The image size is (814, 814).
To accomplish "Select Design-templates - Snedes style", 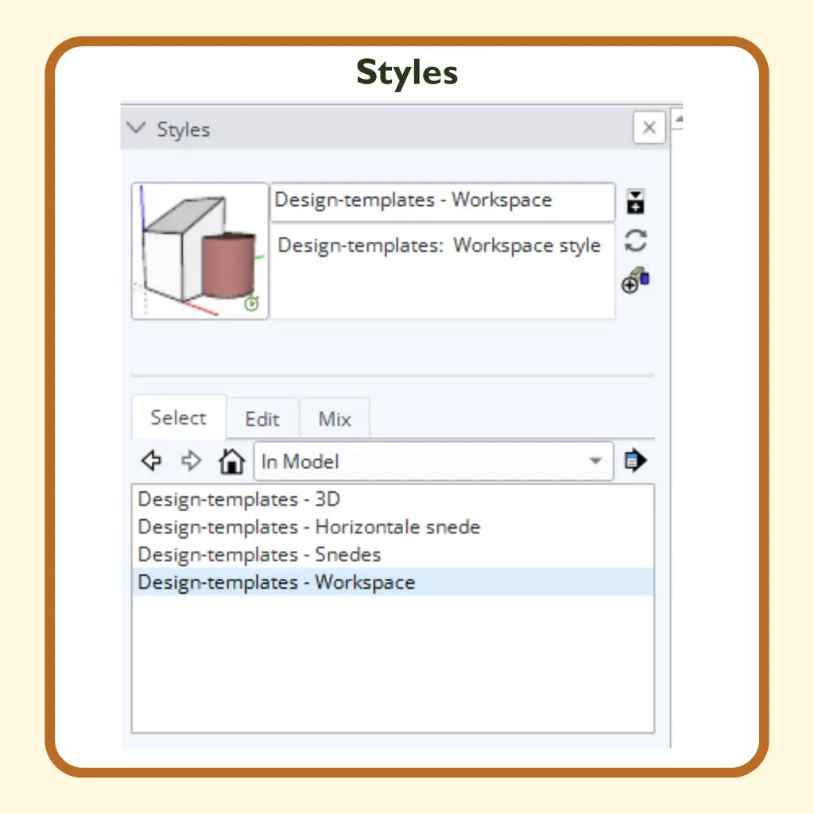I will (x=393, y=554).
